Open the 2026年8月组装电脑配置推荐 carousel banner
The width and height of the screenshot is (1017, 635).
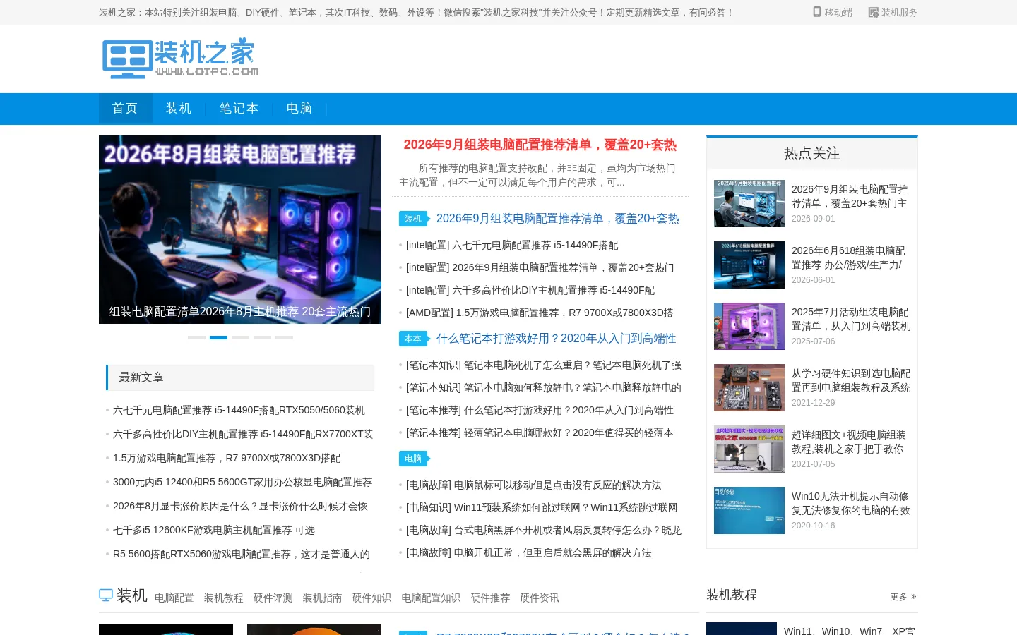tap(240, 230)
